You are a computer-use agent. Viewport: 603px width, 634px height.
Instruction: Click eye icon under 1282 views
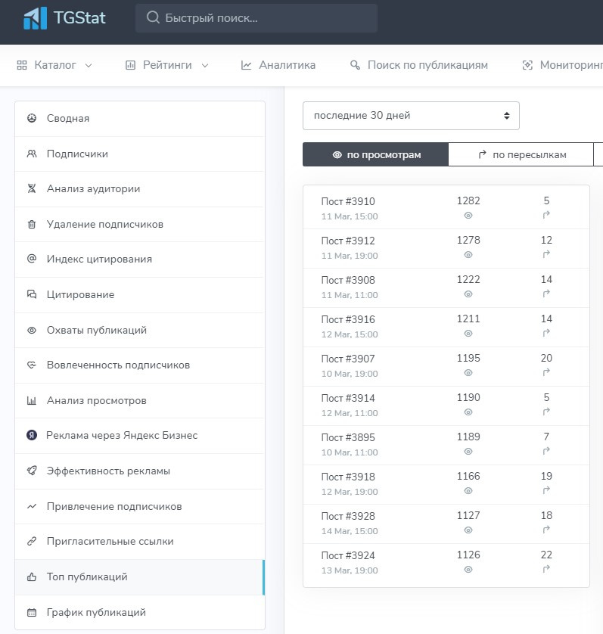pos(468,216)
